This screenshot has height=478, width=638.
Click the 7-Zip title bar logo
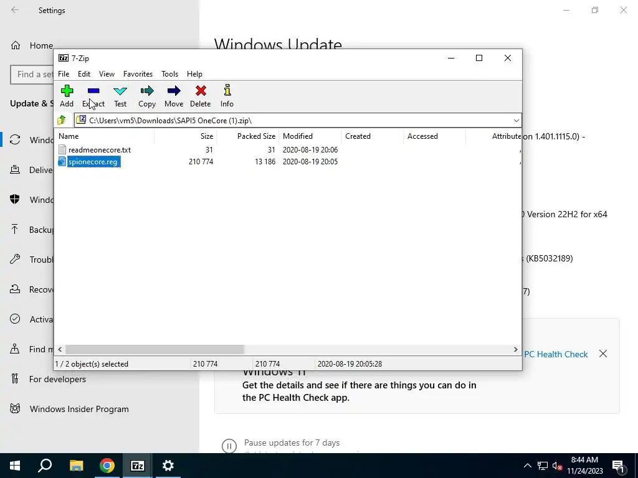tap(64, 58)
